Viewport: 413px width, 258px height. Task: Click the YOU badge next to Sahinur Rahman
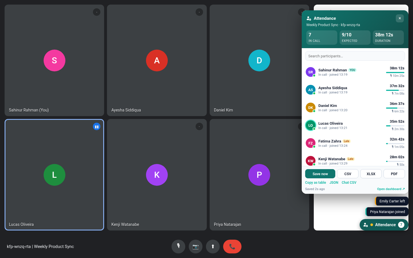[x=352, y=70]
